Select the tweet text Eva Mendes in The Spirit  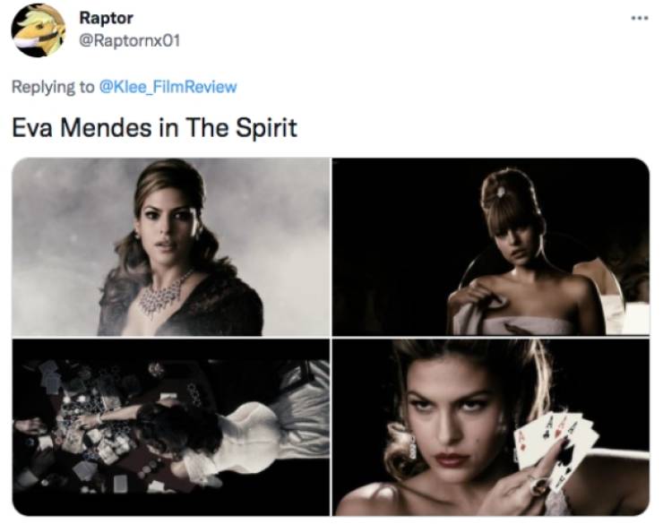click(154, 127)
